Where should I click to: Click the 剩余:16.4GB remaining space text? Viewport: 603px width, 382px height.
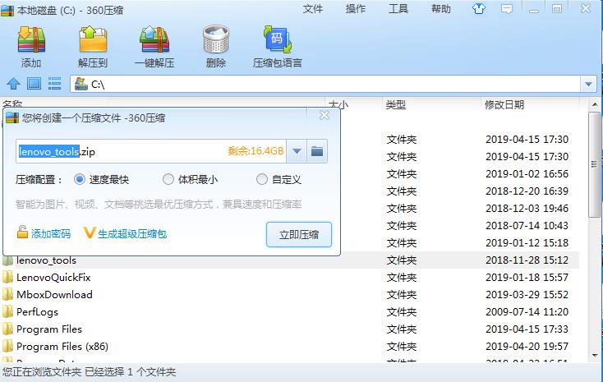(255, 151)
